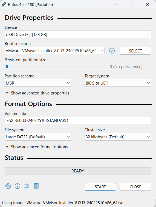Open the Boot selection dropdown

(x=55, y=51)
